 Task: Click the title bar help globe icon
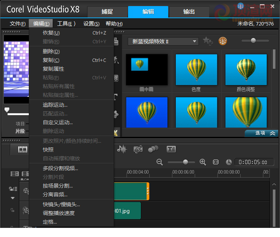click(x=241, y=6)
